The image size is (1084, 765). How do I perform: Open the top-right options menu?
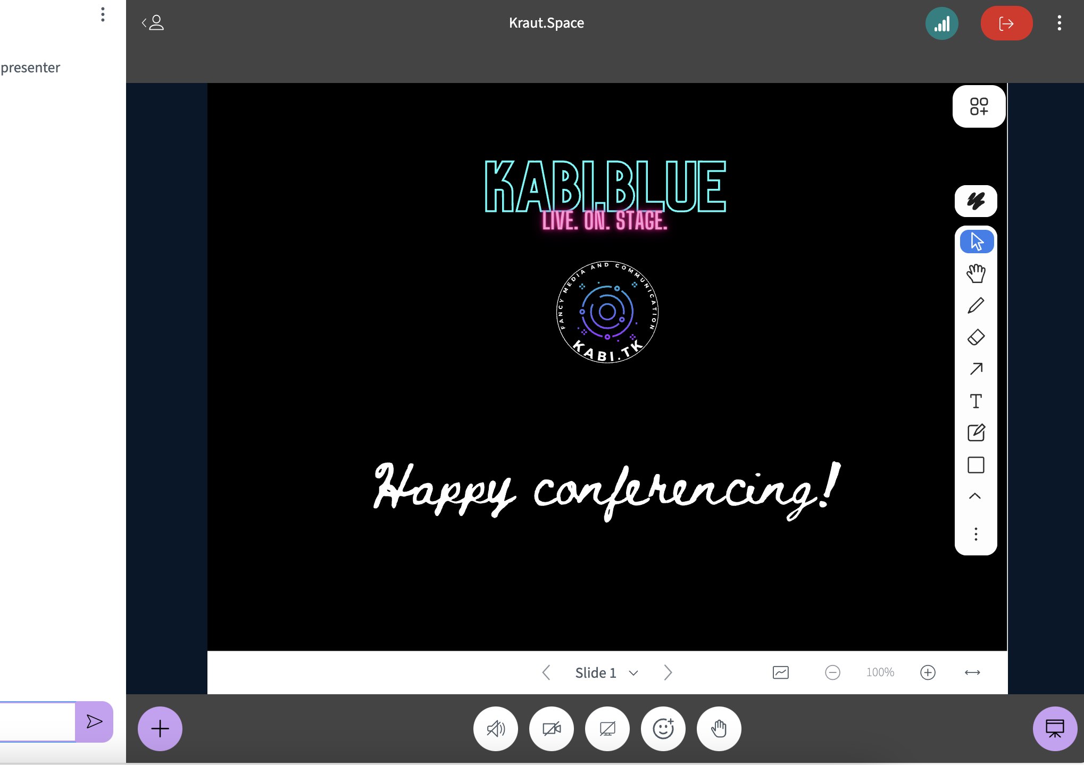click(1059, 23)
